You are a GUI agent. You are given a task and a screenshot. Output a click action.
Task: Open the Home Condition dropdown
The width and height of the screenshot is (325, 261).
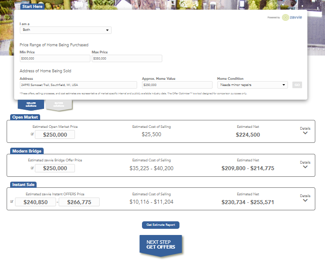coord(252,85)
